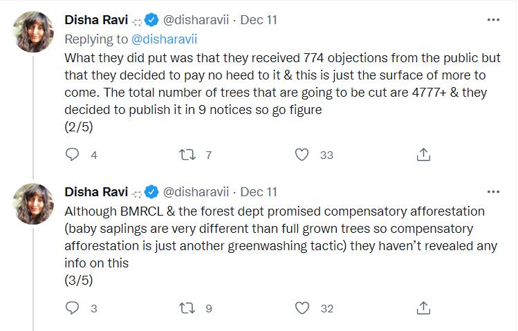Viewport: 518px width, 331px height.
Task: Open Disha Ravi's name on first tweet
Action: pyautogui.click(x=96, y=20)
